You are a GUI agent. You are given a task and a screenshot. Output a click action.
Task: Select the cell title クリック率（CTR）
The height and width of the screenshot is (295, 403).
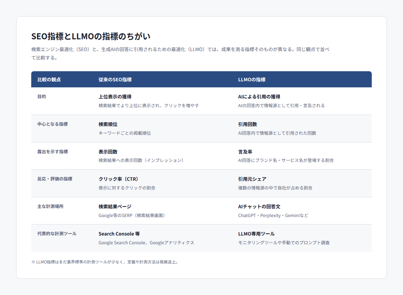(119, 179)
